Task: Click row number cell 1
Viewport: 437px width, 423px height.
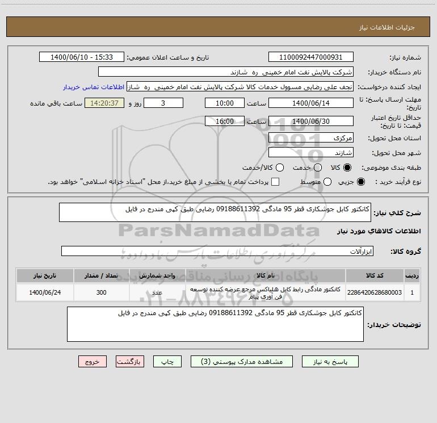Action: (x=412, y=292)
